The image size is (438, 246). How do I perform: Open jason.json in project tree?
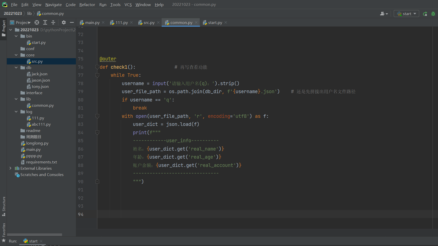pyautogui.click(x=41, y=80)
